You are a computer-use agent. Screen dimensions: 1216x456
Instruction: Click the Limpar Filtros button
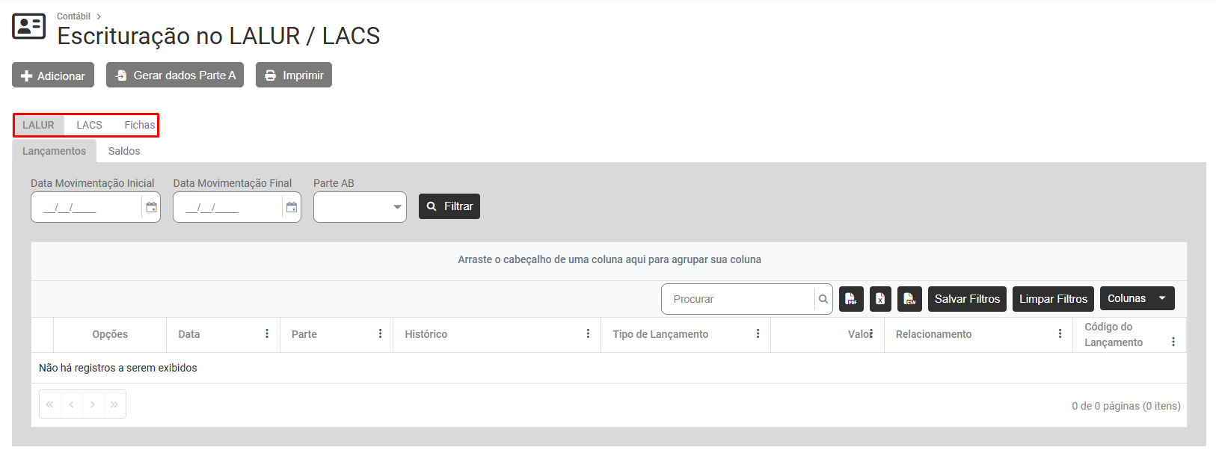tap(1053, 299)
